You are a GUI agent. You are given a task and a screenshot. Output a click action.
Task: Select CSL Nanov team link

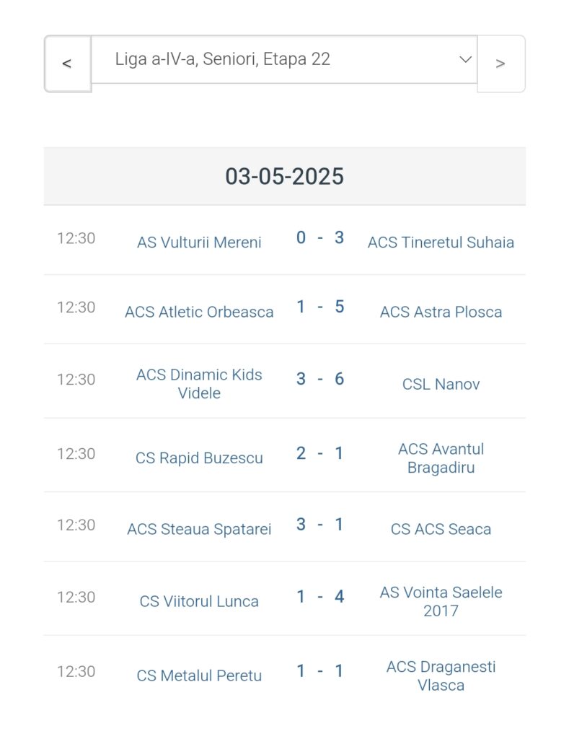(x=441, y=384)
